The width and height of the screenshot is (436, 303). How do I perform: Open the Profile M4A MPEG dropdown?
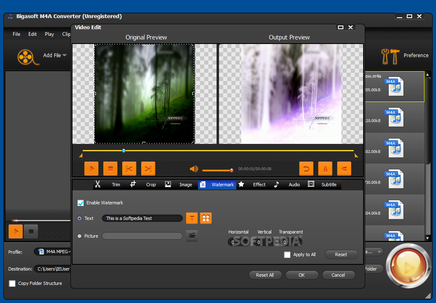pos(53,252)
